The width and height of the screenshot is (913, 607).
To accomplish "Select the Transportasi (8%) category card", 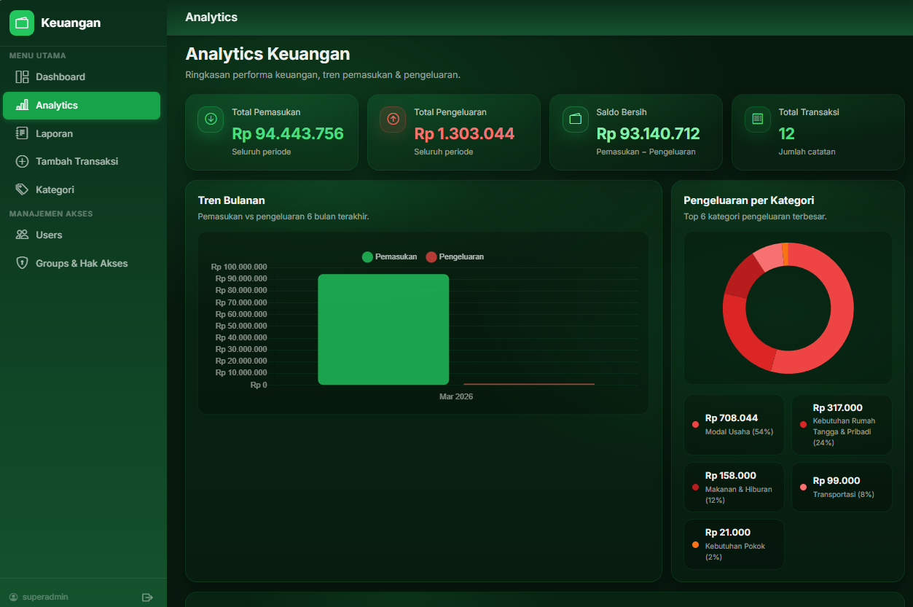I will (x=841, y=487).
